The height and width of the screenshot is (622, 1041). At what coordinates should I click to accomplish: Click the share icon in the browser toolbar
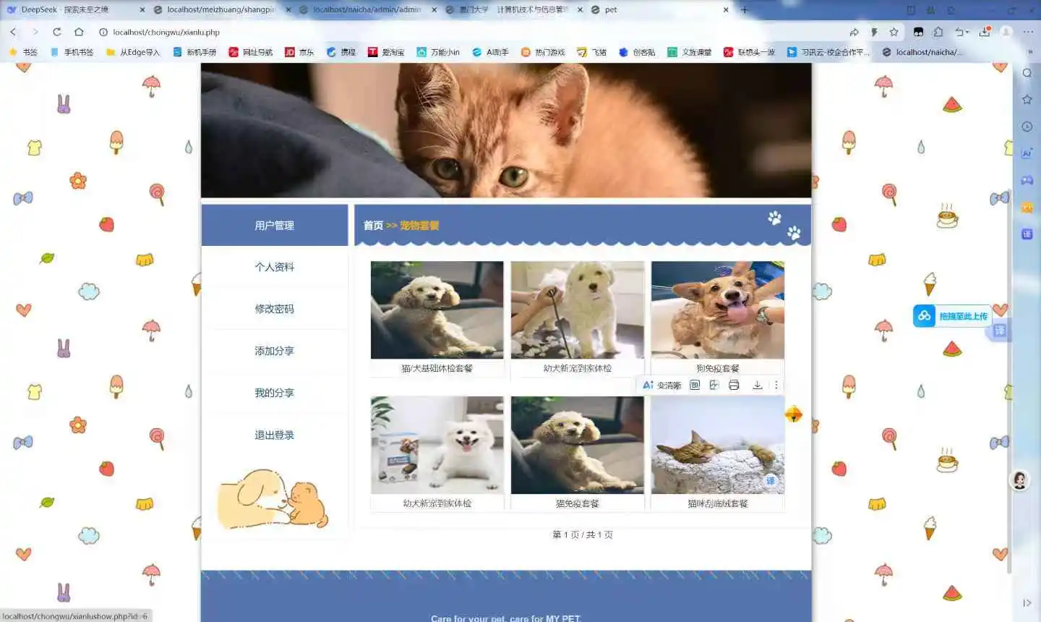854,32
